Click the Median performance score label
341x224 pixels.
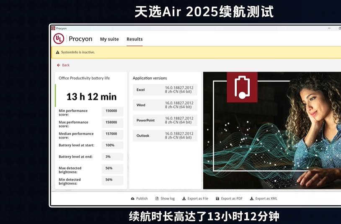tap(76, 136)
